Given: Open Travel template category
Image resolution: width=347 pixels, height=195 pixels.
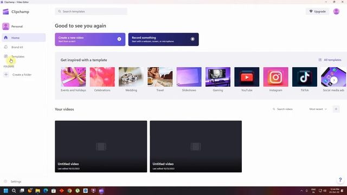Looking at the screenshot, I should tap(160, 80).
